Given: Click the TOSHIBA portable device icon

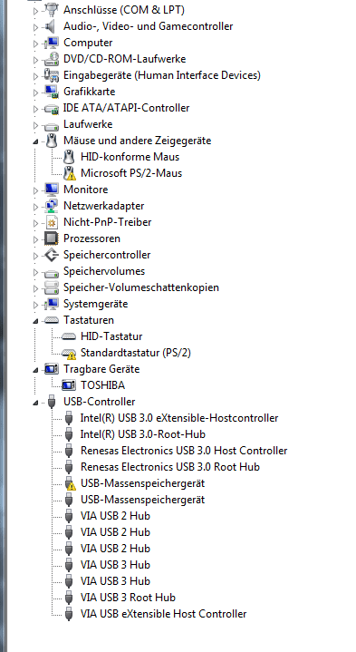Looking at the screenshot, I should 69,385.
